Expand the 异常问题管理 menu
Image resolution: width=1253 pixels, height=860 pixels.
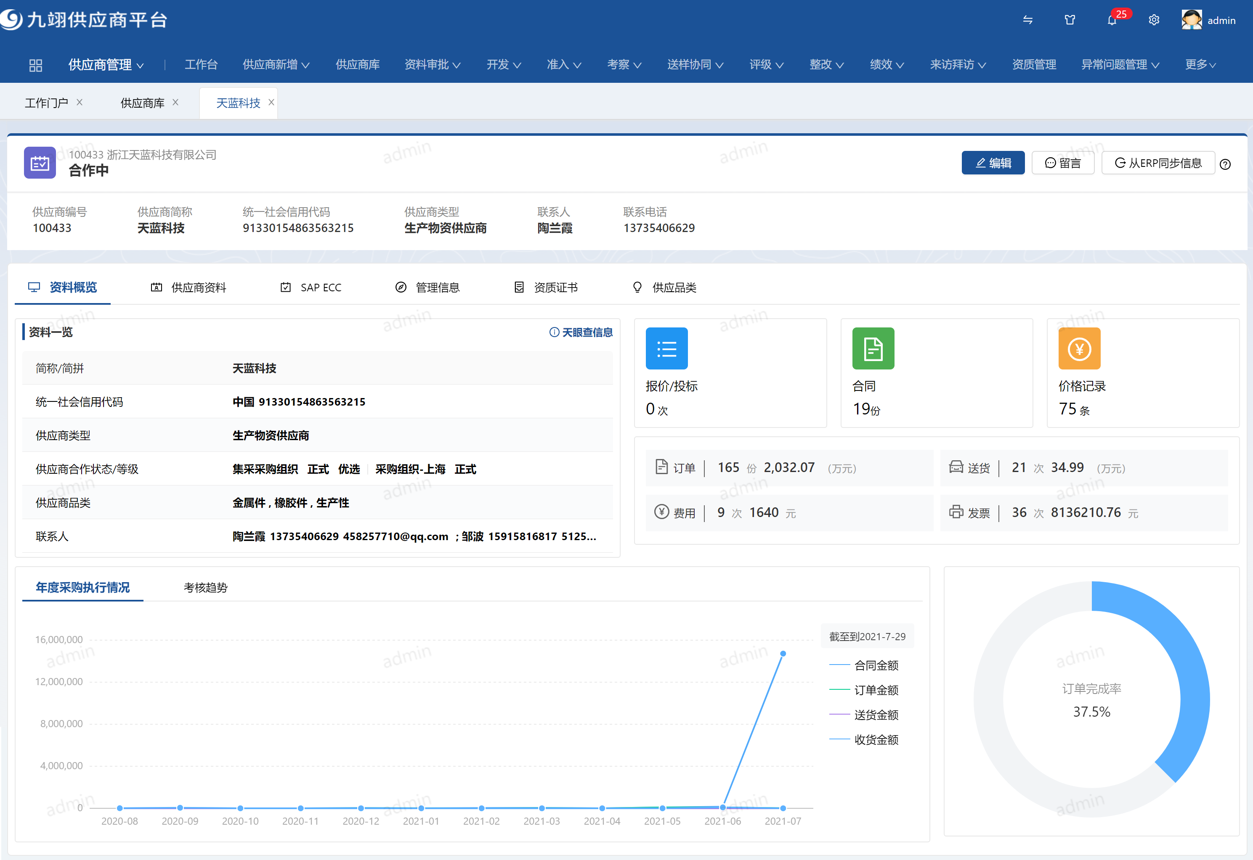click(1121, 65)
